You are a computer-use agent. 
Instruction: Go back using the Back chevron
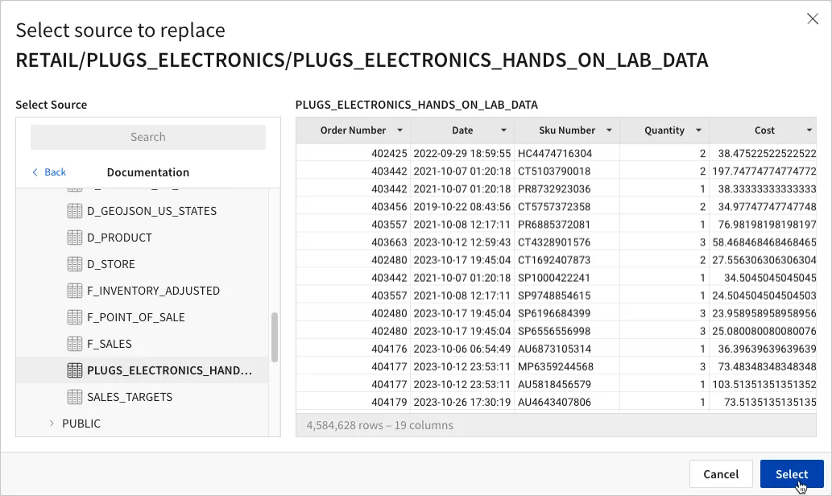[x=35, y=172]
